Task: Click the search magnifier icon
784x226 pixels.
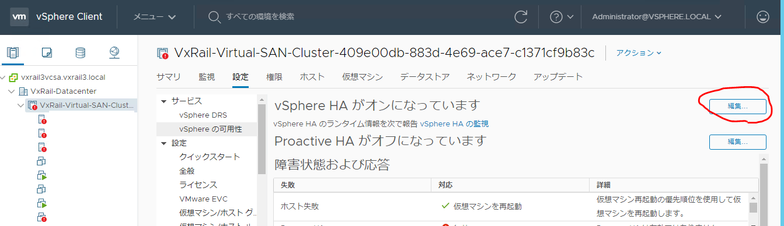Action: (x=214, y=17)
